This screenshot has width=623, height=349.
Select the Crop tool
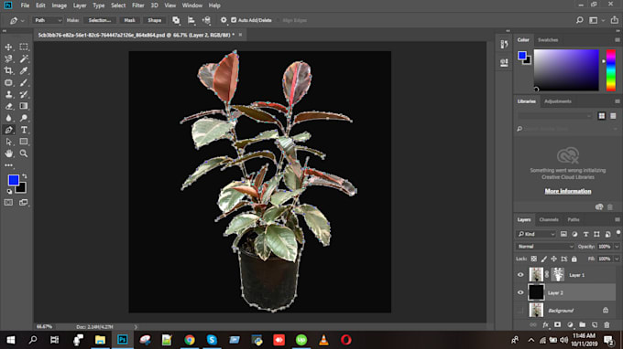8,71
